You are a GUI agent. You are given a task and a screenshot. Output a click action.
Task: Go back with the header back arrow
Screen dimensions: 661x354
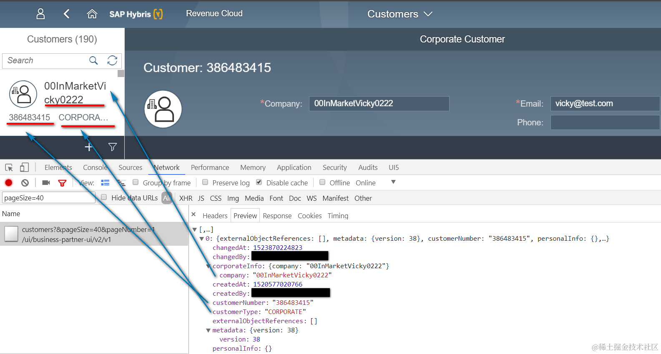click(66, 14)
